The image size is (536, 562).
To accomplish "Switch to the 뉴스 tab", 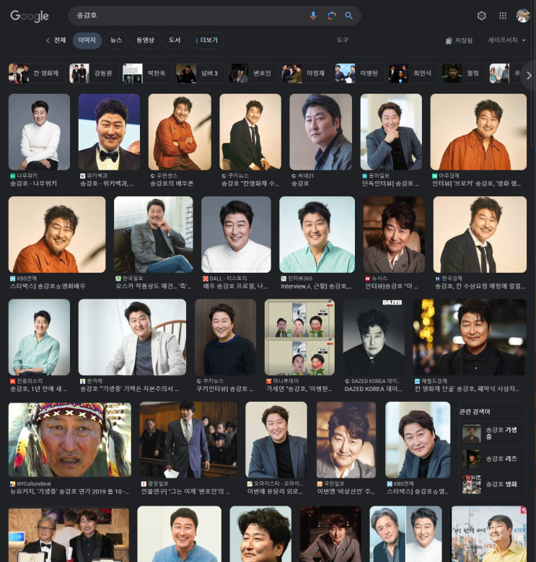I will coord(116,40).
